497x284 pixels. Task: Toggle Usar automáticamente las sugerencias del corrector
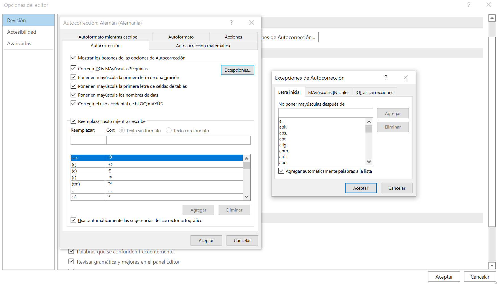point(73,220)
